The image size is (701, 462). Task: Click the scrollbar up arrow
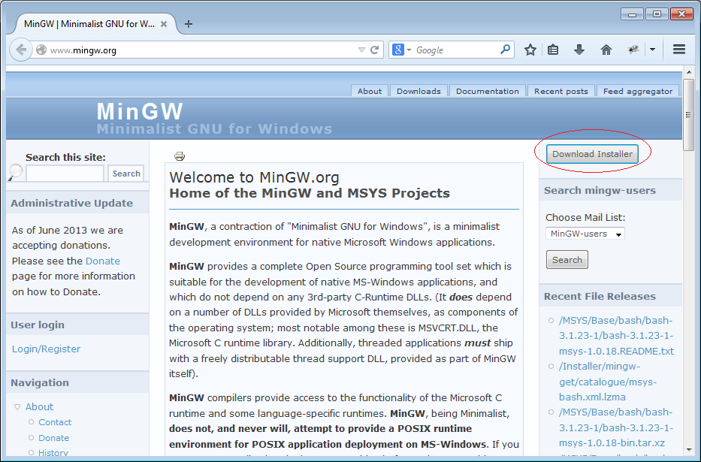coord(688,72)
